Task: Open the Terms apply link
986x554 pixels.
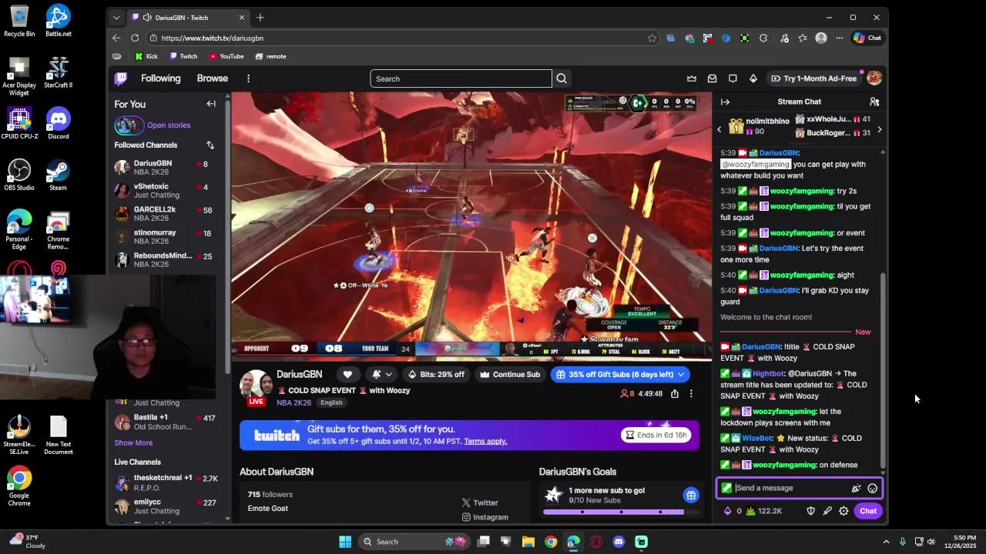Action: 485,441
